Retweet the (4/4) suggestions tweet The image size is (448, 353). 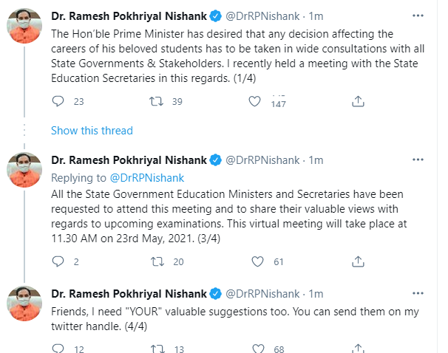[x=157, y=349]
